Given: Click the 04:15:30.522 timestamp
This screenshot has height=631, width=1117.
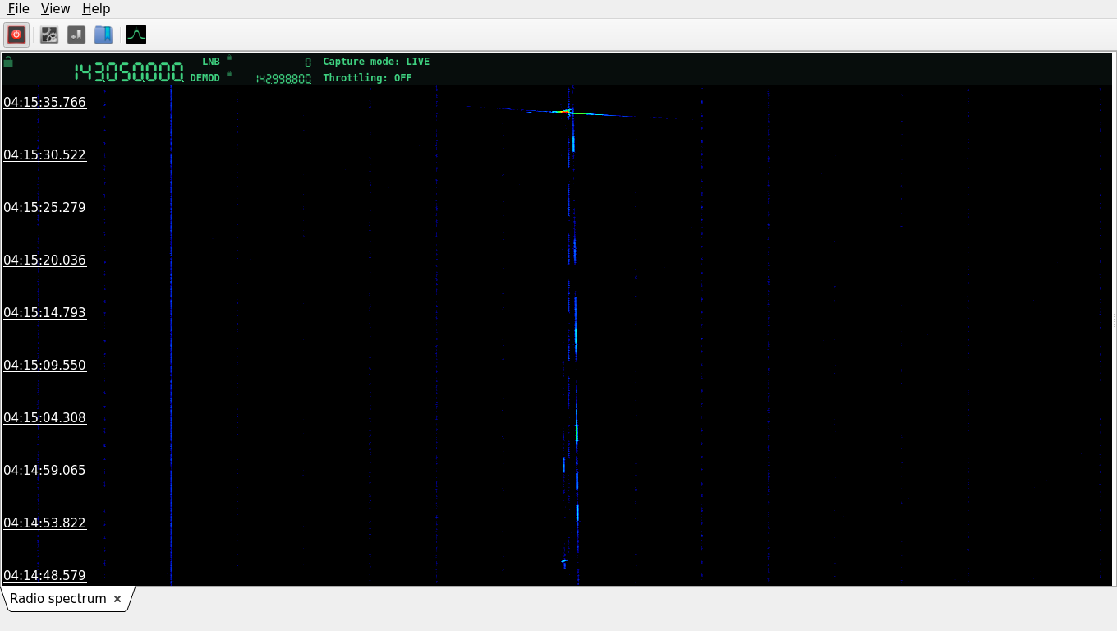Looking at the screenshot, I should (x=44, y=155).
